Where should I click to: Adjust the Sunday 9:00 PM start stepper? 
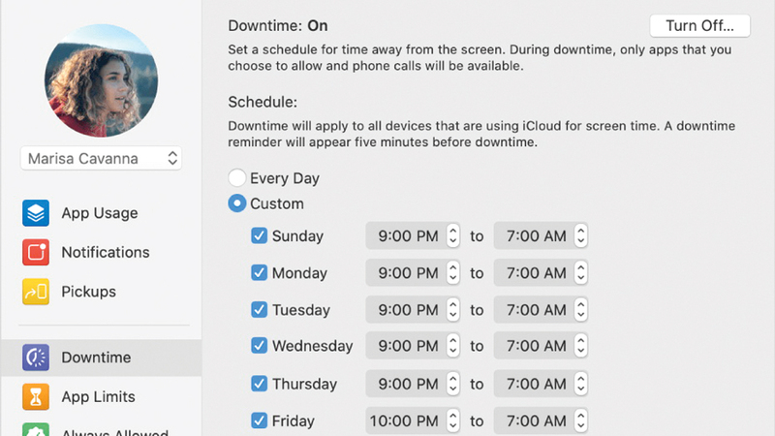[x=453, y=235]
